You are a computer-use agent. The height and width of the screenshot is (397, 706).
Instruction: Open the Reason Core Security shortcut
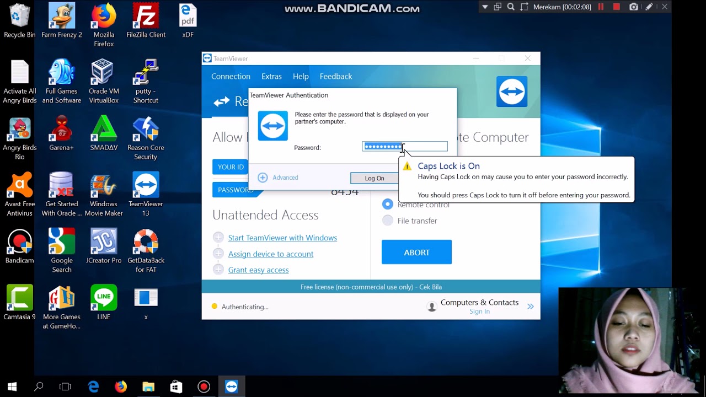click(146, 139)
